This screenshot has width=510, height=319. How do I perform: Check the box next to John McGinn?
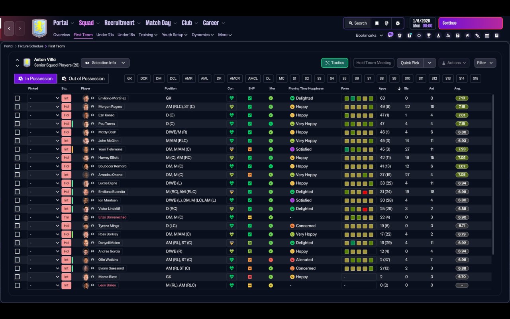pos(17,141)
